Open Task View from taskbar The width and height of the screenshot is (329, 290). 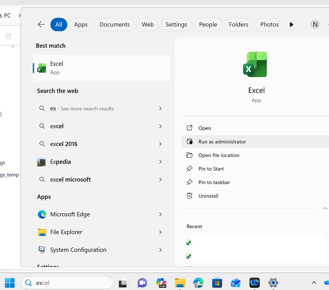point(124,283)
